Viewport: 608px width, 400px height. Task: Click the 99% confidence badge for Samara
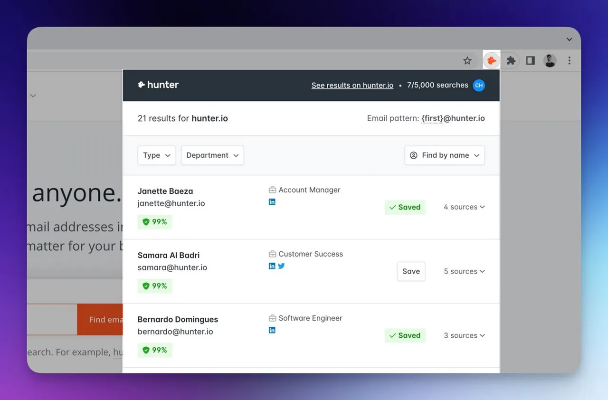pyautogui.click(x=155, y=286)
